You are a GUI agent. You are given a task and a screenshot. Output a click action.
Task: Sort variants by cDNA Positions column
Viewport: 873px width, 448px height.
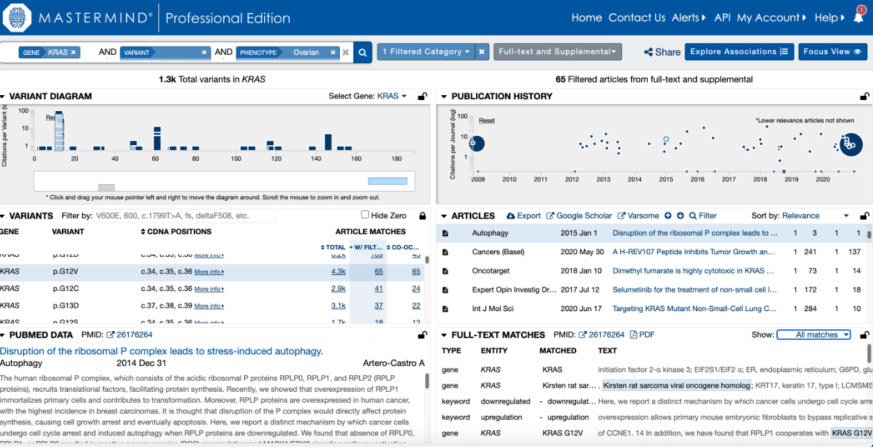(176, 232)
